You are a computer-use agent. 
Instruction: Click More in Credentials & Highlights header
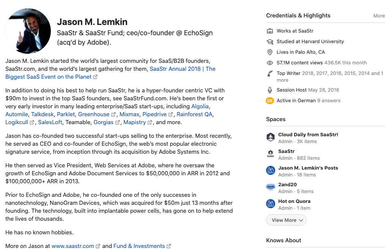point(379,16)
